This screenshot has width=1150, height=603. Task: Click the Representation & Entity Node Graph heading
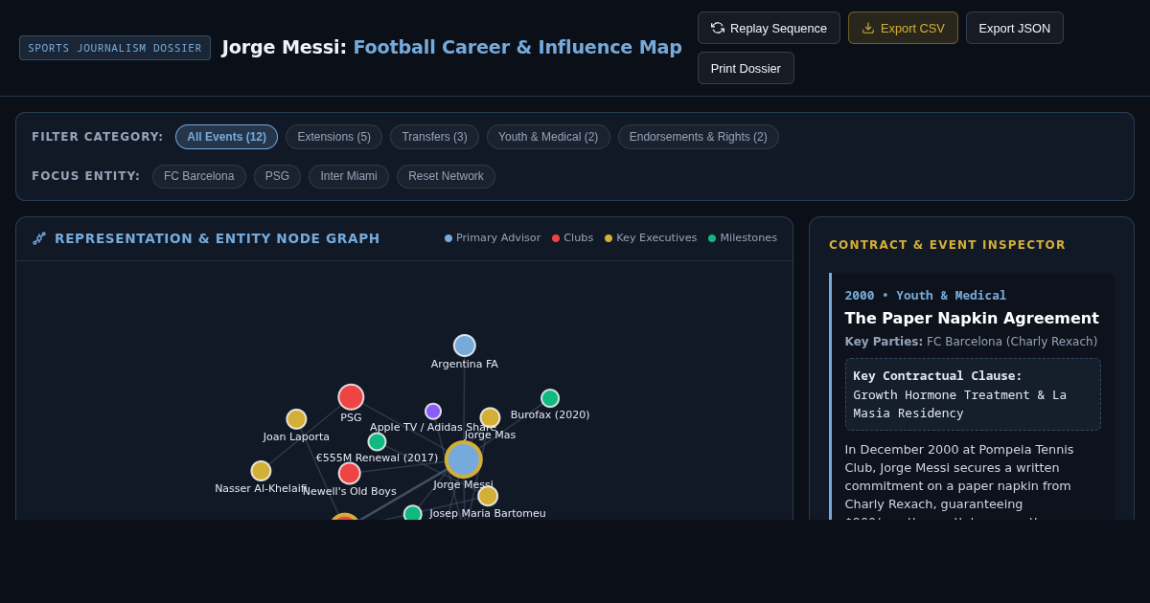(x=218, y=238)
